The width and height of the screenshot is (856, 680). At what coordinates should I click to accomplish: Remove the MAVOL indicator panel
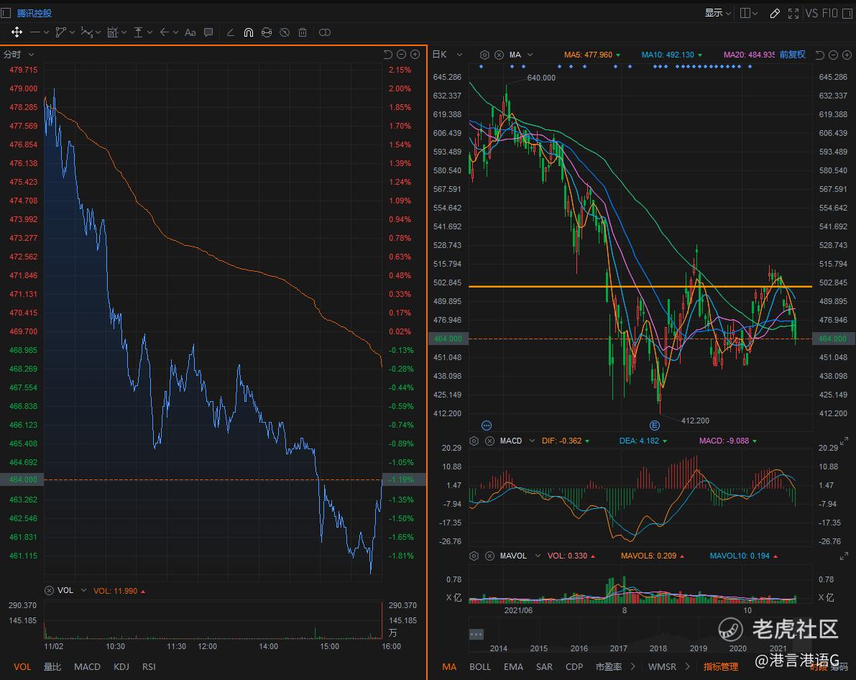pyautogui.click(x=488, y=556)
